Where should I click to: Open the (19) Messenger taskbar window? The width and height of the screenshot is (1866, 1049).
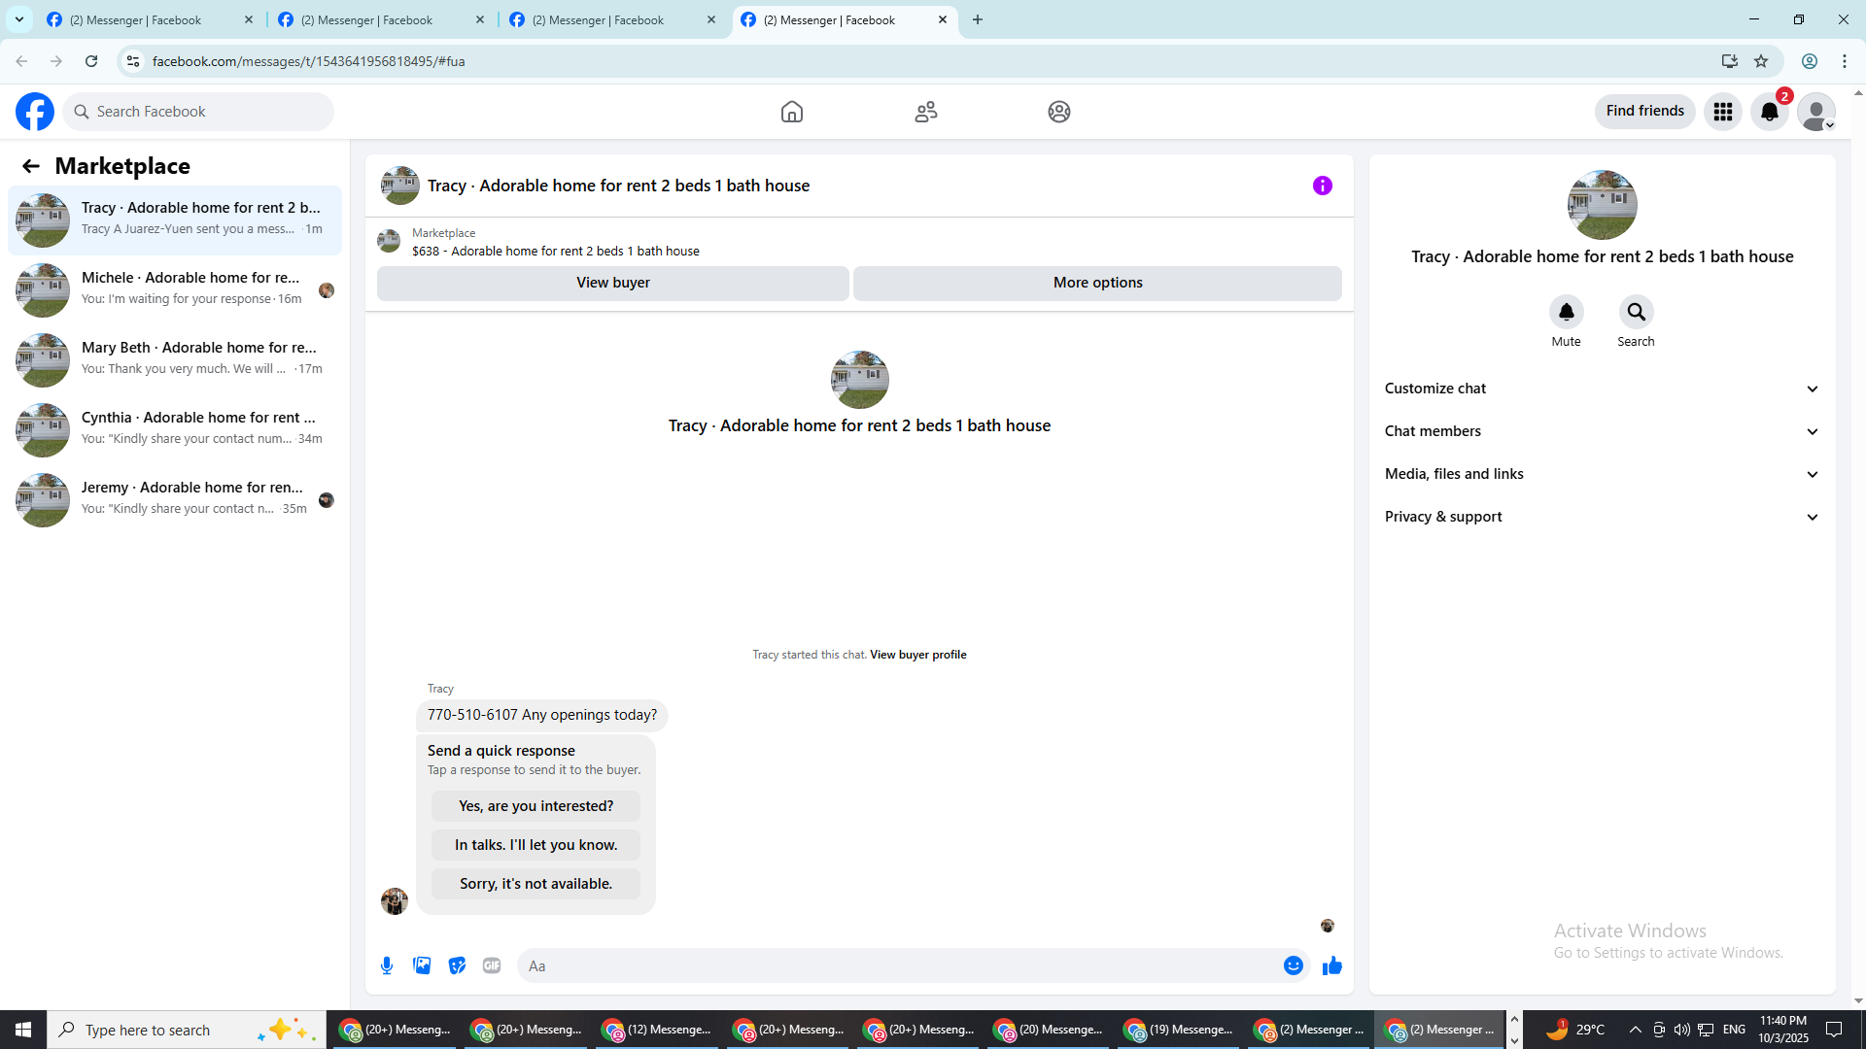click(1178, 1030)
